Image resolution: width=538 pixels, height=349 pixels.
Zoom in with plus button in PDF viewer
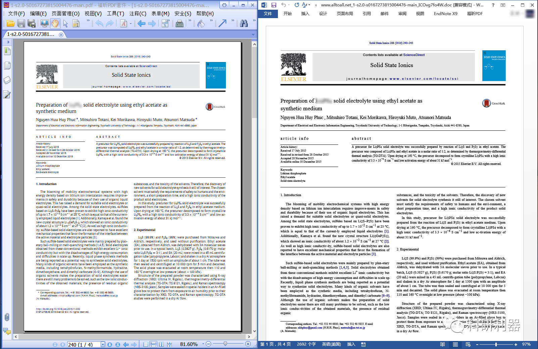[x=248, y=344]
